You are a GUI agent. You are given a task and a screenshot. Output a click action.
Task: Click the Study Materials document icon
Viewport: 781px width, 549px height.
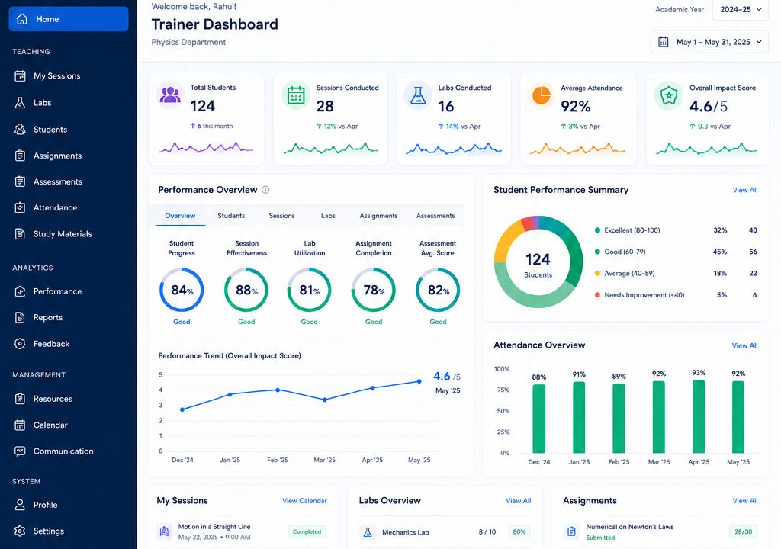(x=20, y=233)
